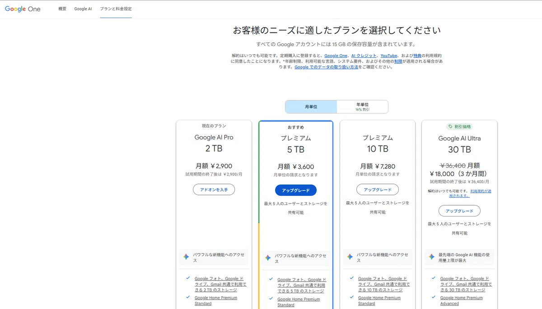Open the YouTube terms link
Screen dimensions: 542x309
click(388, 55)
